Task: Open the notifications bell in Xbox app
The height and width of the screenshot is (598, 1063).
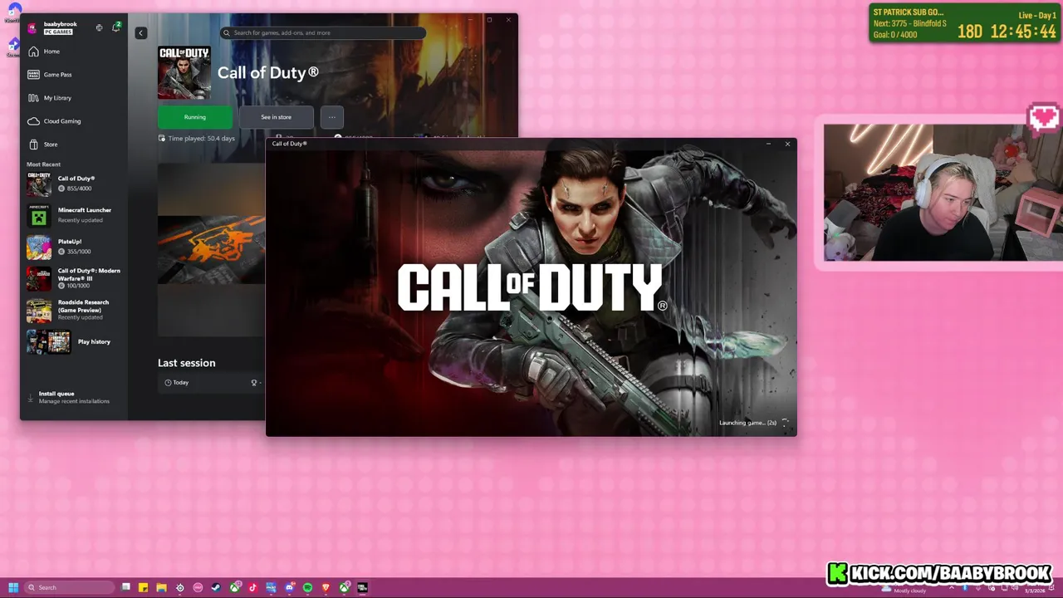Action: (x=115, y=27)
